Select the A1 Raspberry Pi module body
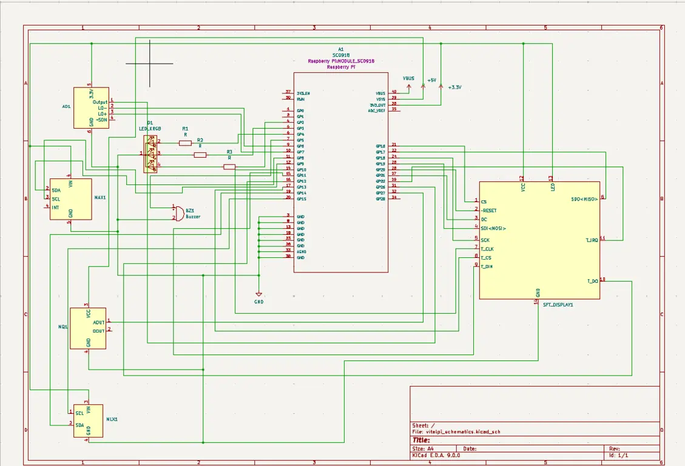Image resolution: width=685 pixels, height=466 pixels. (341, 172)
